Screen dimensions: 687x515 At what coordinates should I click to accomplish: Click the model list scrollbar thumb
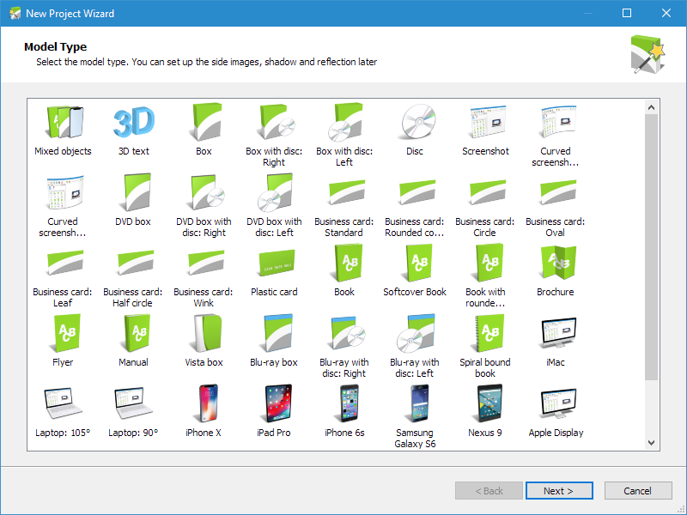652,247
